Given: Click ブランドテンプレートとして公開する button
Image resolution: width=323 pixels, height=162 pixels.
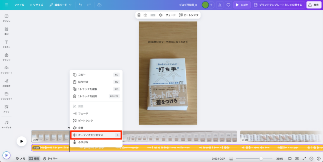Looking at the screenshot, I should coord(278,5).
